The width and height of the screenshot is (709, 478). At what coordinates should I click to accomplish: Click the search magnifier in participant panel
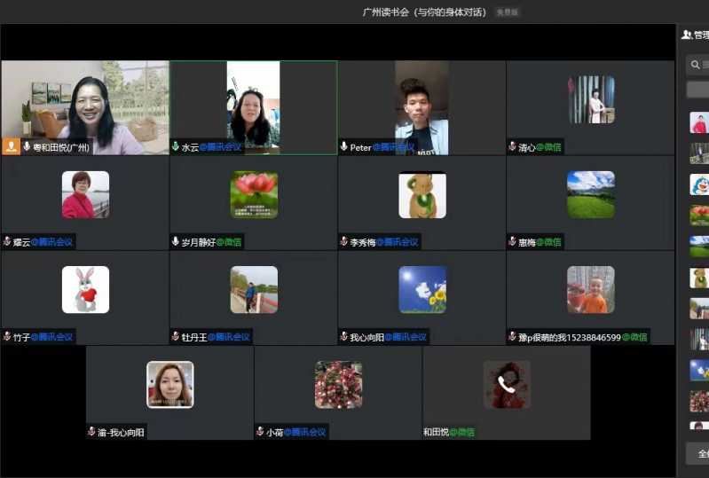(695, 65)
